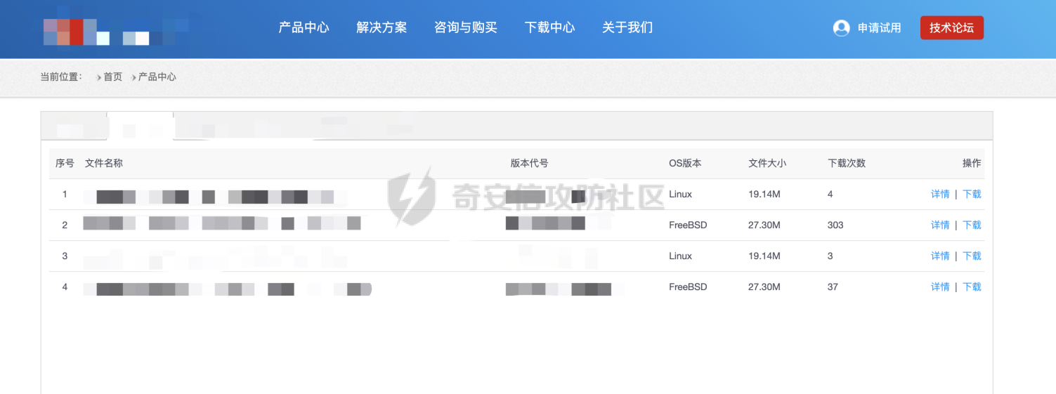1056x394 pixels.
Task: Go to 咨询与购买 page
Action: pos(465,27)
